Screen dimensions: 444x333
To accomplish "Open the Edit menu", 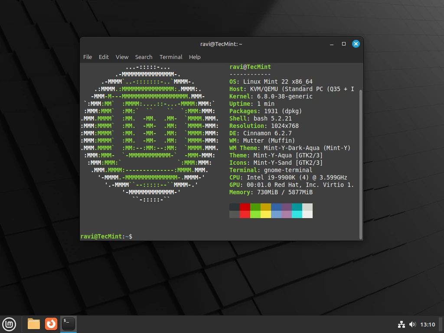I will click(104, 57).
